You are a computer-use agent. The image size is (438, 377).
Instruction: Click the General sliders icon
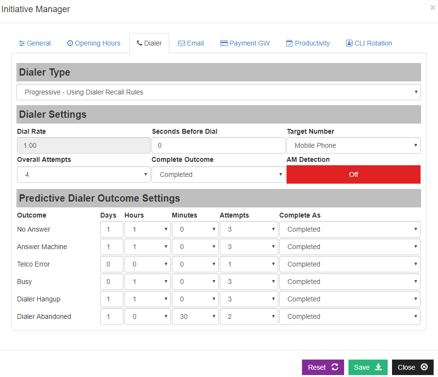[22, 43]
